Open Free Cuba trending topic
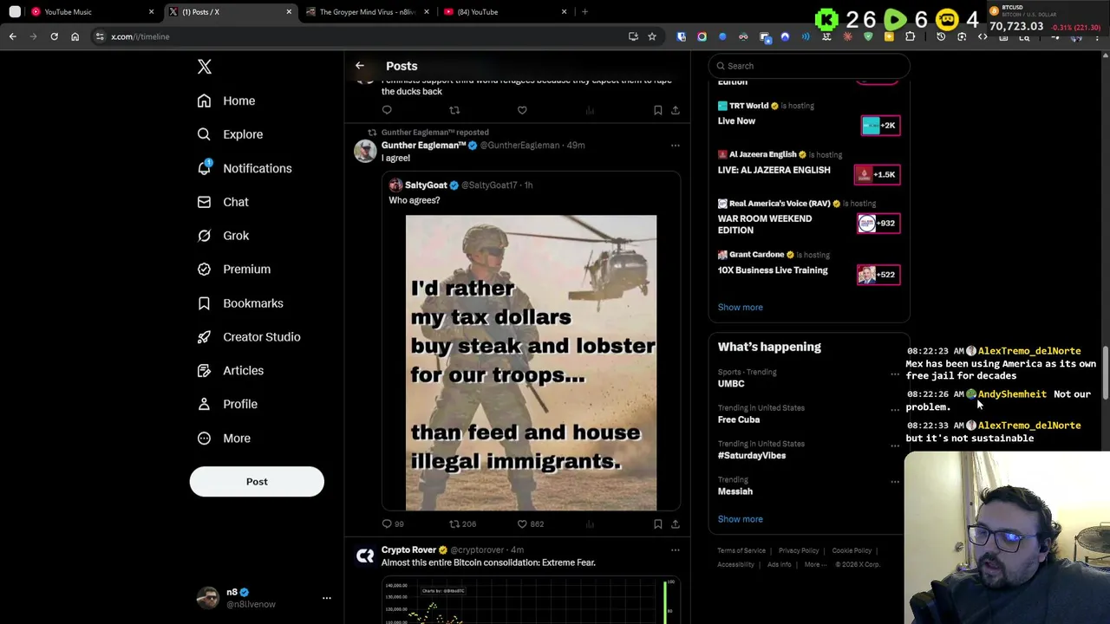 click(x=739, y=419)
